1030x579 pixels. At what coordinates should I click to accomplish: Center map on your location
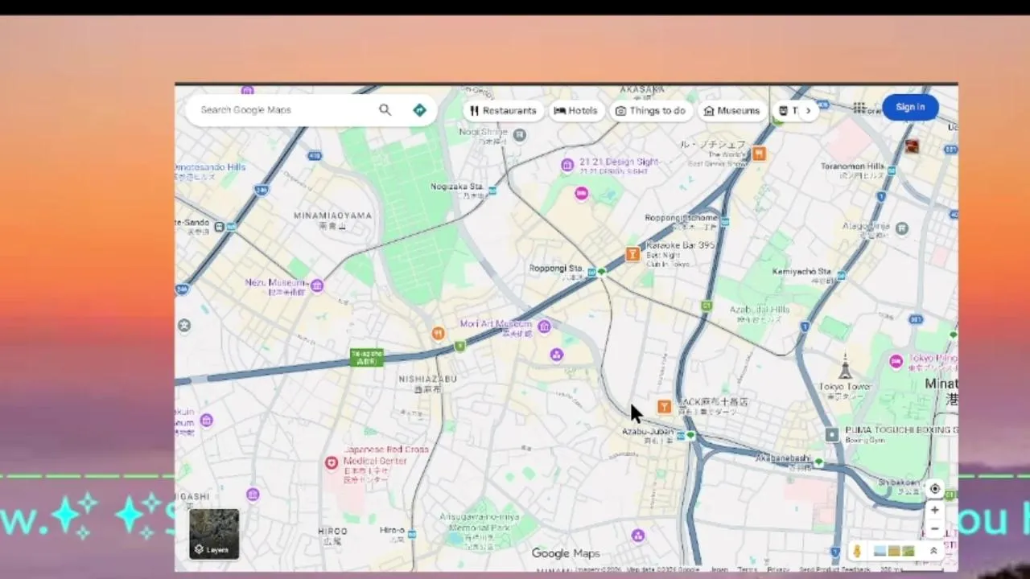pos(934,489)
